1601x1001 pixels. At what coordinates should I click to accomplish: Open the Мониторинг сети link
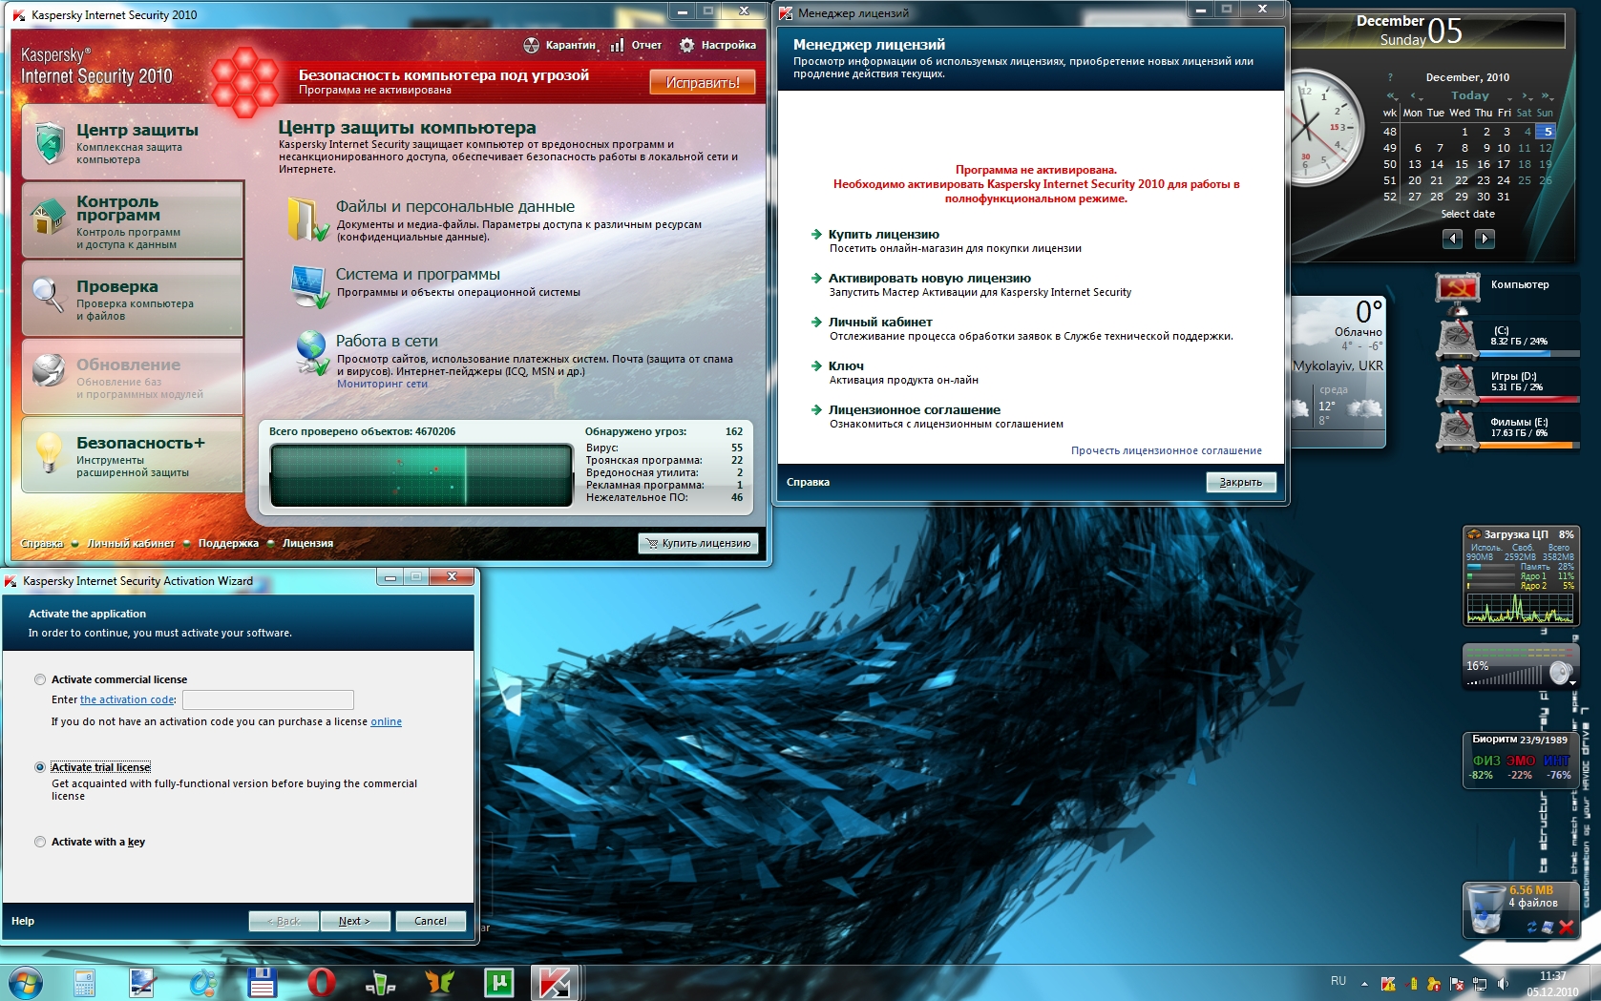coord(382,384)
